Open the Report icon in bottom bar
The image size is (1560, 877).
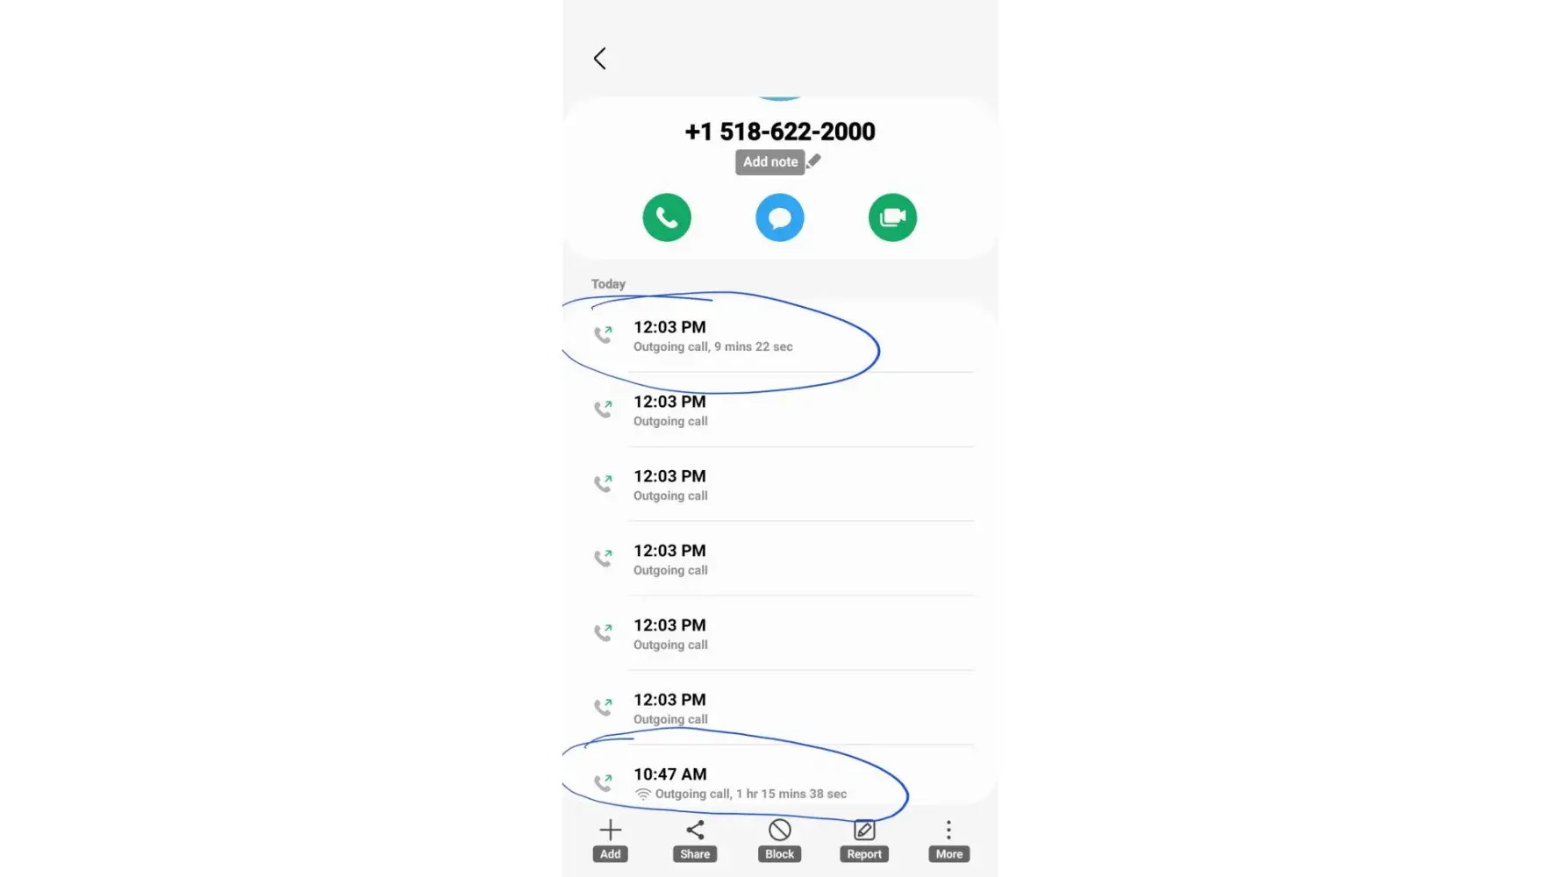click(x=864, y=830)
